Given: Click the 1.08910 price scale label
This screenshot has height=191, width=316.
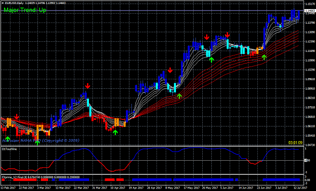Looking at the screenshot, I should click(x=310, y=89).
